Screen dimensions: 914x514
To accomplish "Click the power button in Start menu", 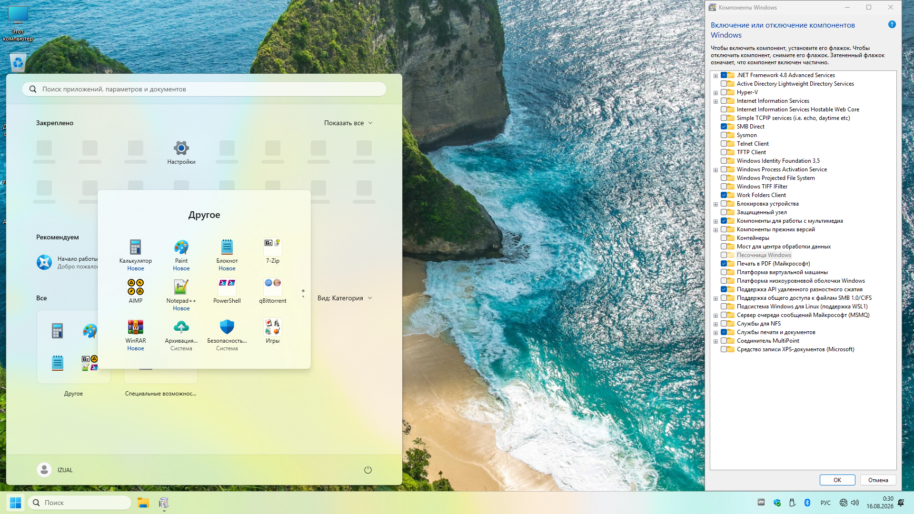I will coord(368,470).
